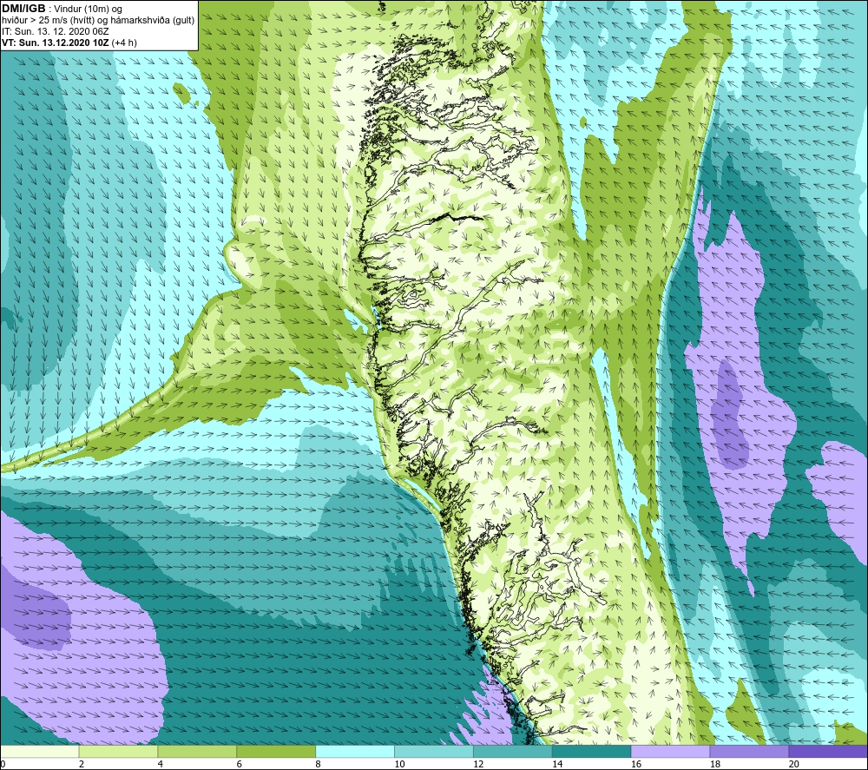Click the 'IT: Sun. 13. 12. 2020 06Z' line
Screen dimensions: 868x770
tap(55, 31)
